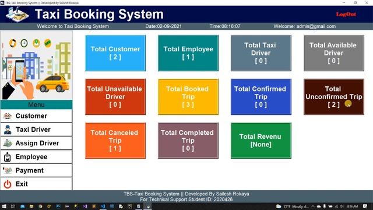This screenshot has width=373, height=210.
Task: Click the Taxi Driver person icon
Action: (8, 129)
